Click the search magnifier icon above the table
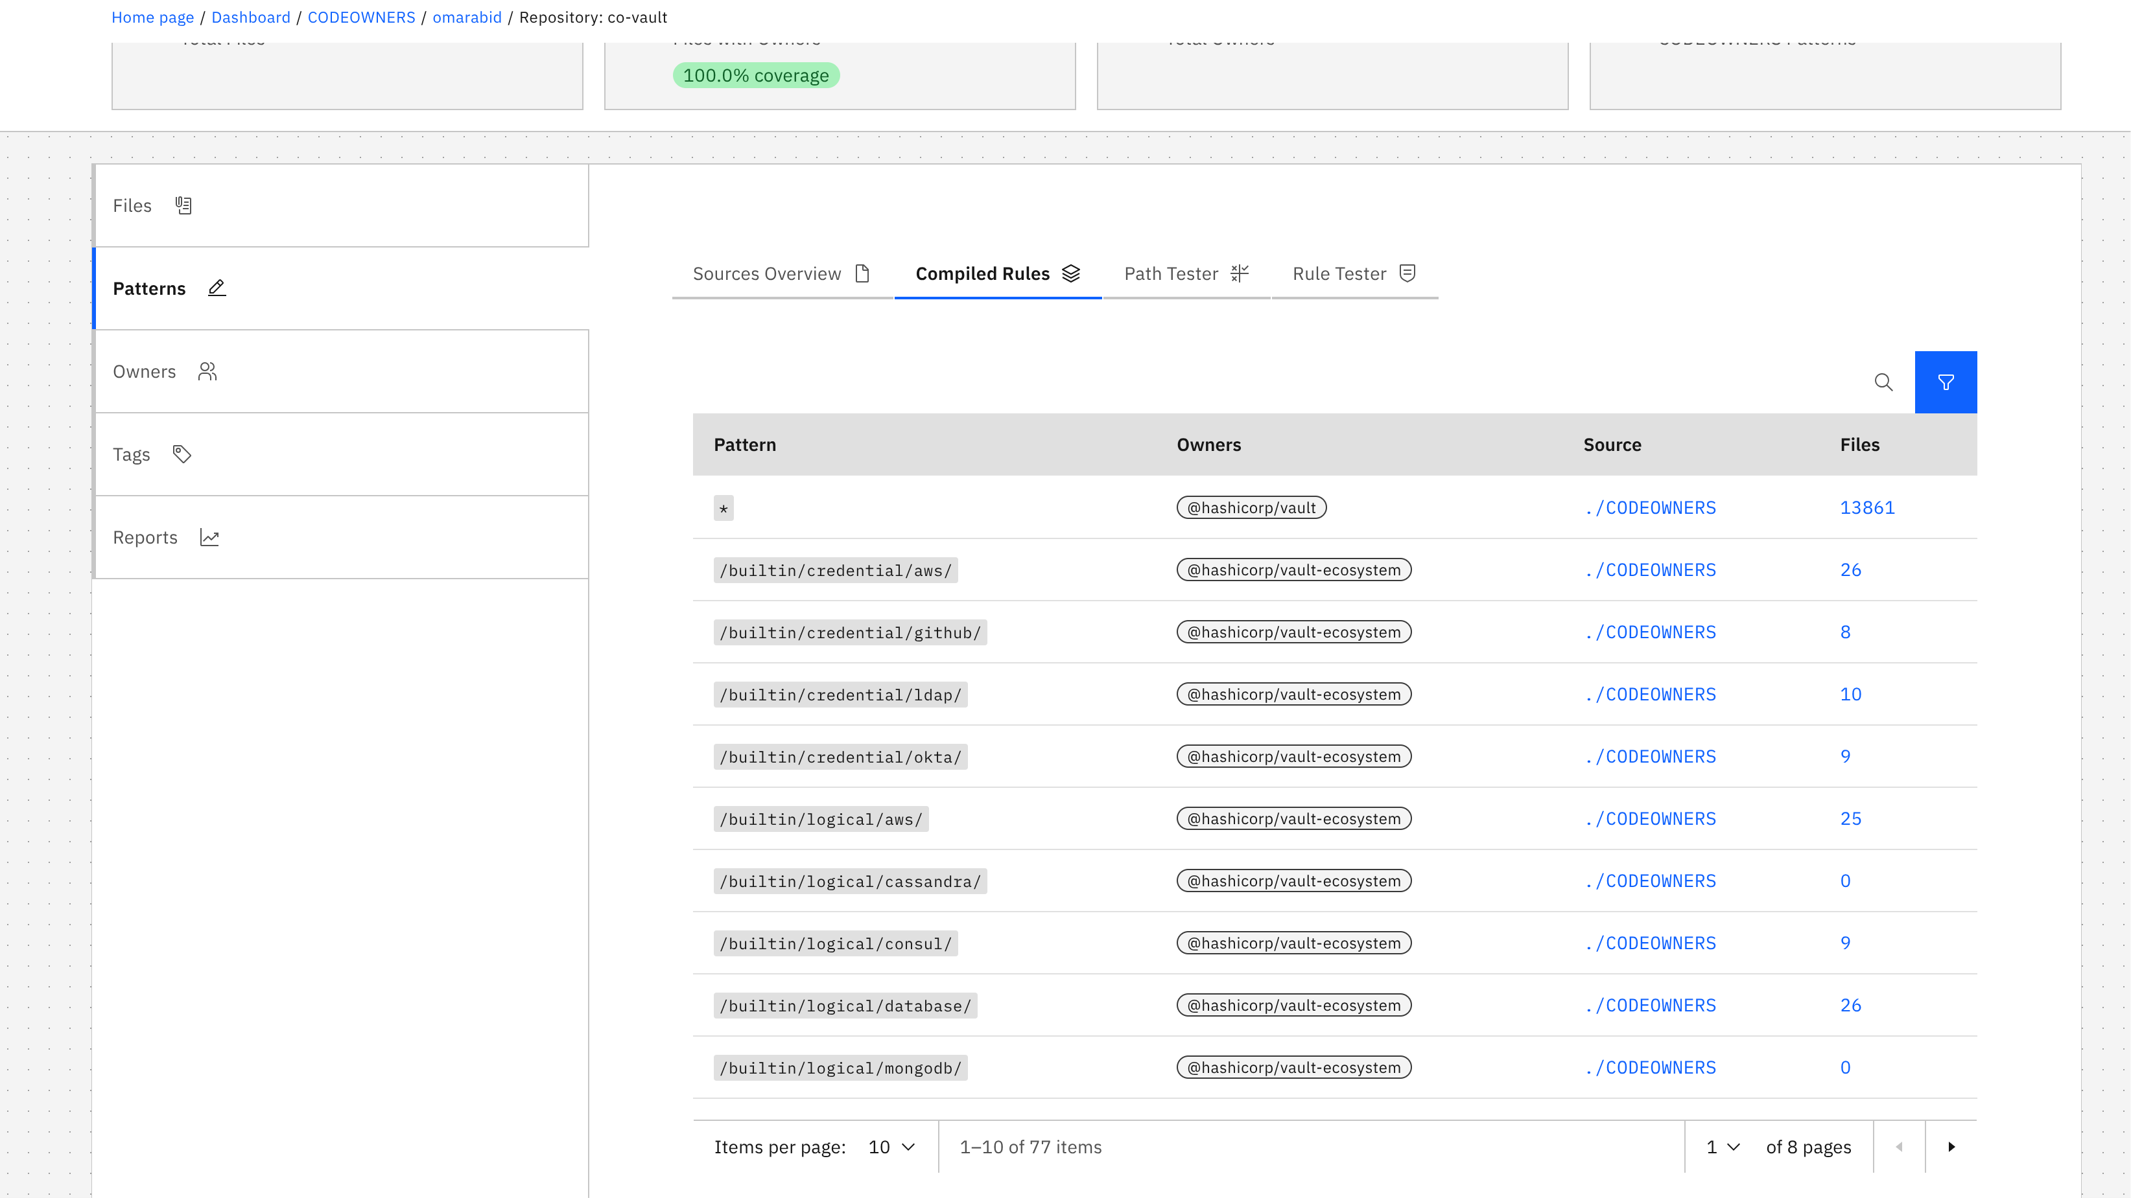The width and height of the screenshot is (2131, 1198). click(x=1883, y=382)
